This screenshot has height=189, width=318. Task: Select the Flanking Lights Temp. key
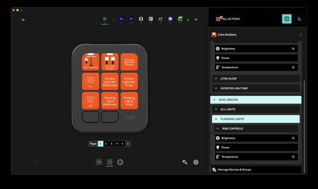(x=129, y=101)
